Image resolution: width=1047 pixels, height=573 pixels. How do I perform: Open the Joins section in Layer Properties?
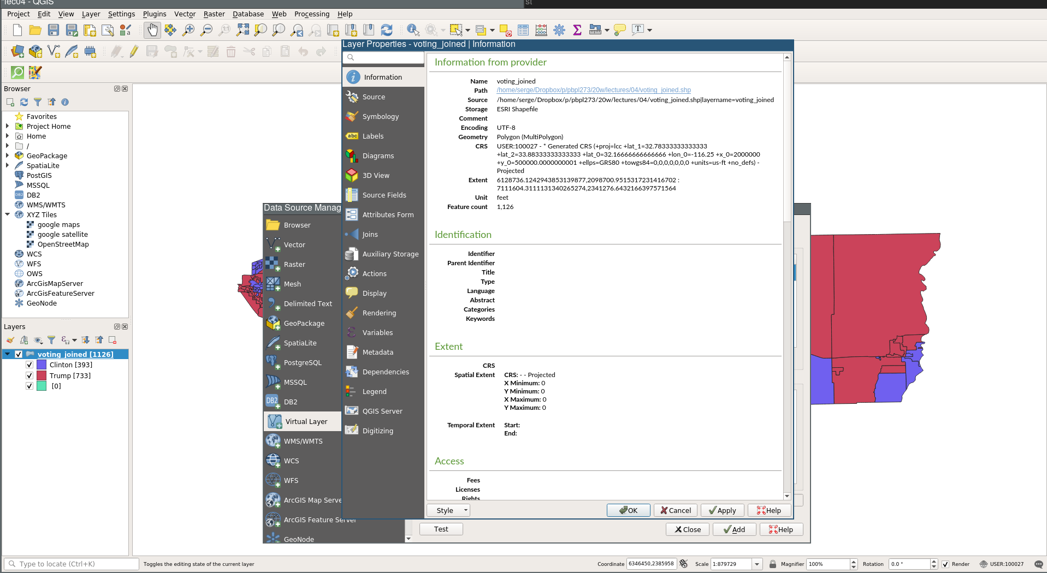(x=370, y=235)
